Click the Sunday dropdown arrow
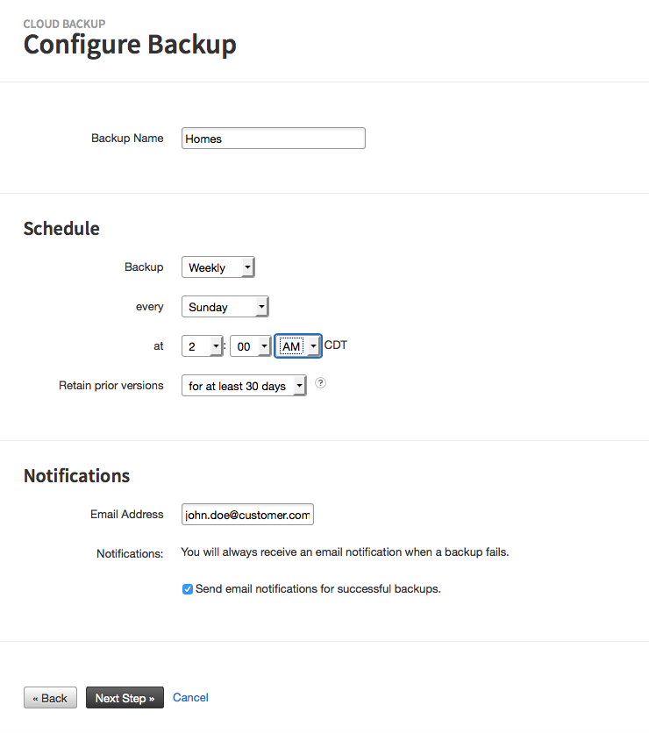The image size is (649, 733). point(261,307)
